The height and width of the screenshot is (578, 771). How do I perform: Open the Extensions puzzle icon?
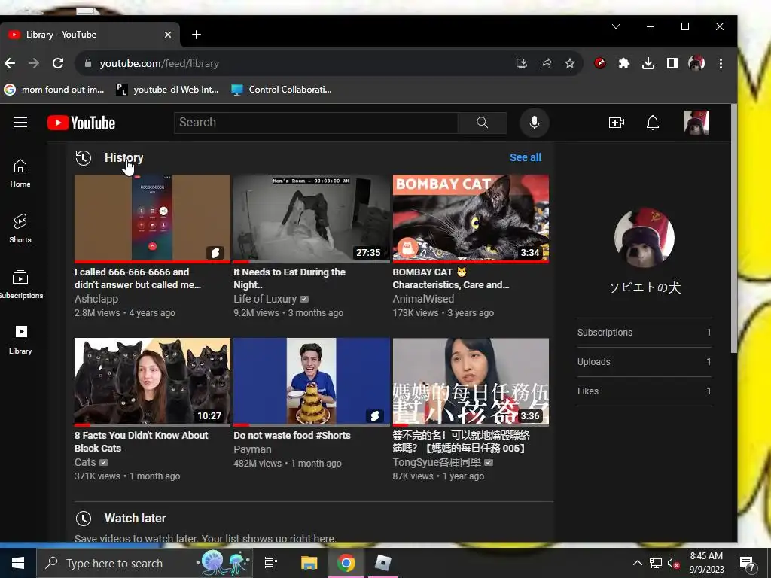click(624, 63)
